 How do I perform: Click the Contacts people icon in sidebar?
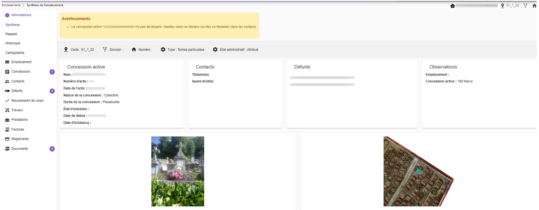[x=7, y=81]
